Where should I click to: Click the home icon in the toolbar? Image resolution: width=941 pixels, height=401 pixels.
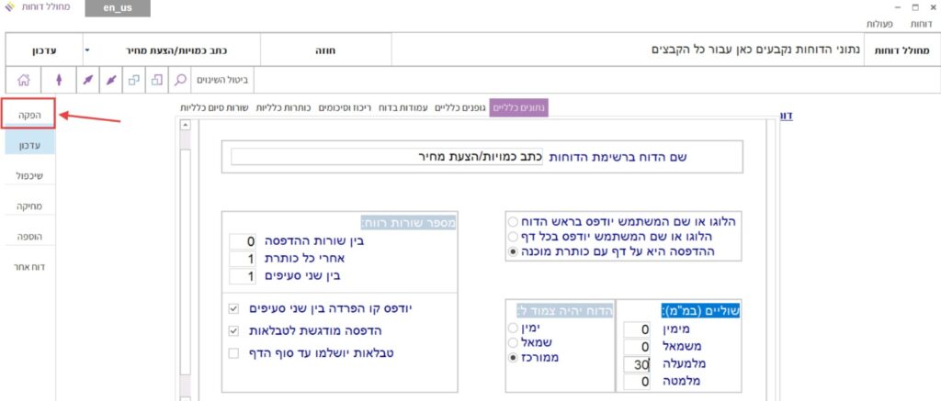[23, 80]
